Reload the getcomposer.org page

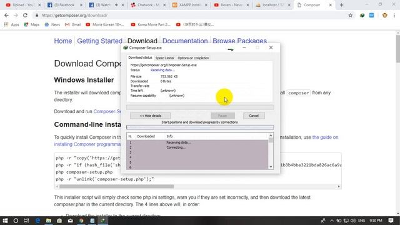pos(25,15)
